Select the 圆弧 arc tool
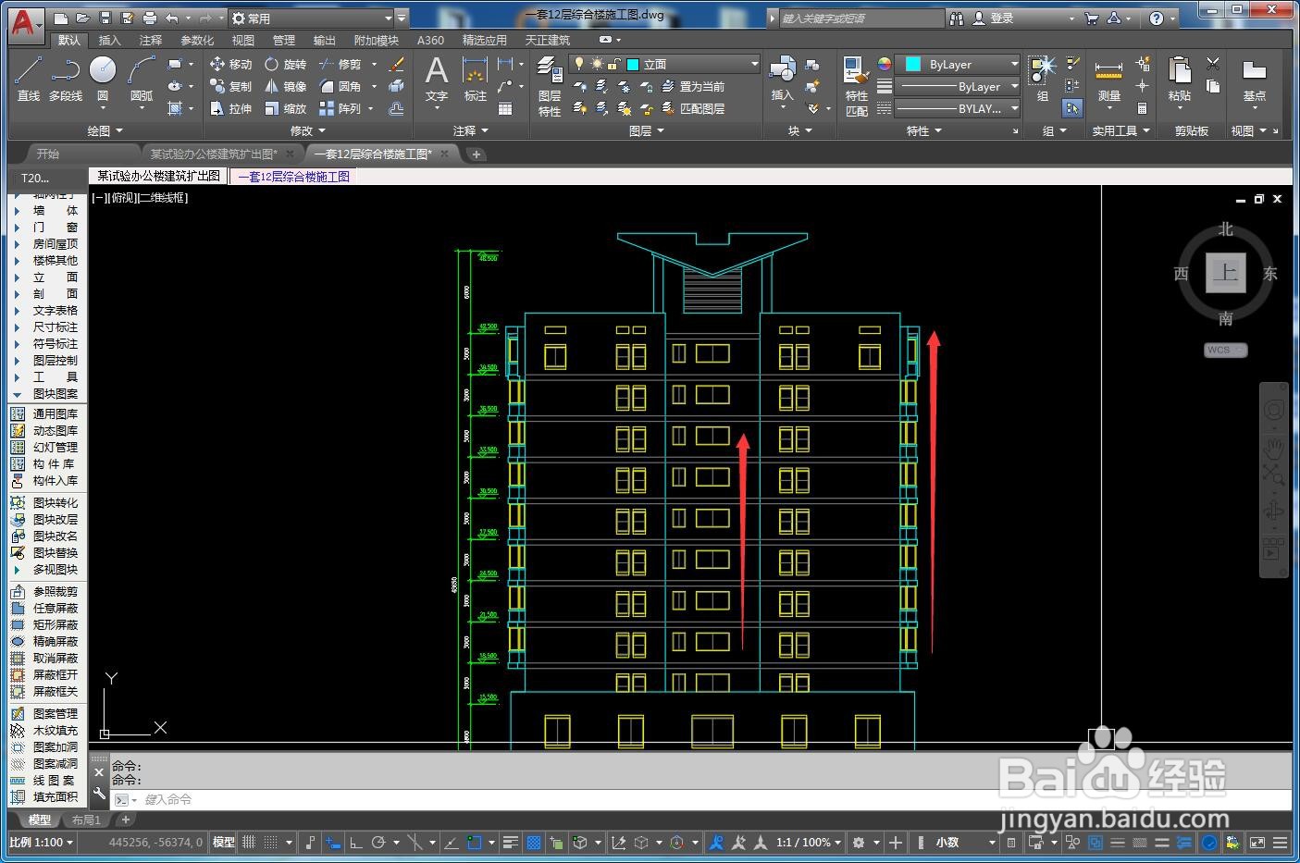The image size is (1300, 863). point(142,78)
